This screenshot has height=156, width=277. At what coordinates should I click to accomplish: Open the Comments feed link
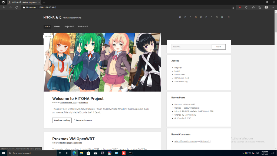pos(182,78)
